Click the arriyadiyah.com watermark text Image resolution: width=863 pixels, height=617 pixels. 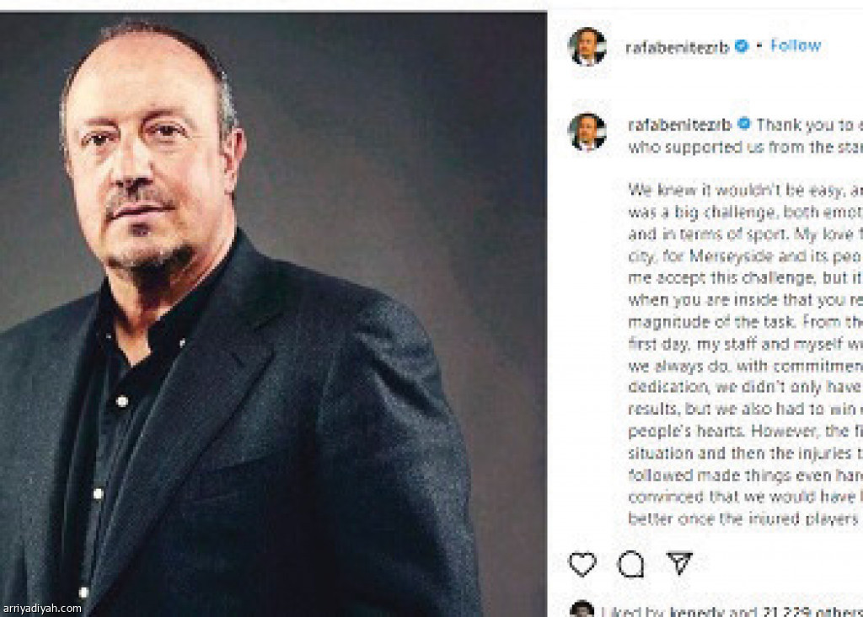coord(42,608)
